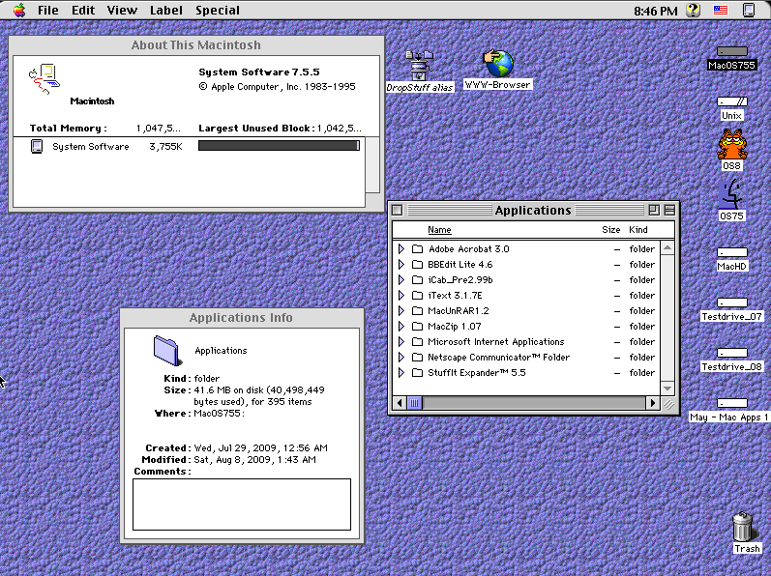Click the MacZip 1.07 folder icon

[417, 327]
